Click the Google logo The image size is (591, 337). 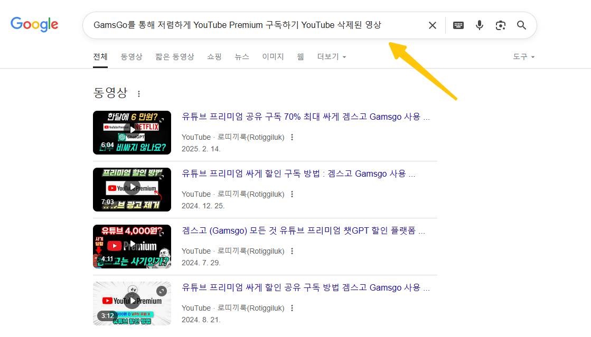tap(34, 24)
